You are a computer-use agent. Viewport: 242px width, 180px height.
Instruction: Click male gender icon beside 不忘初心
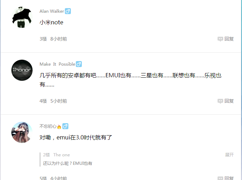65,126
